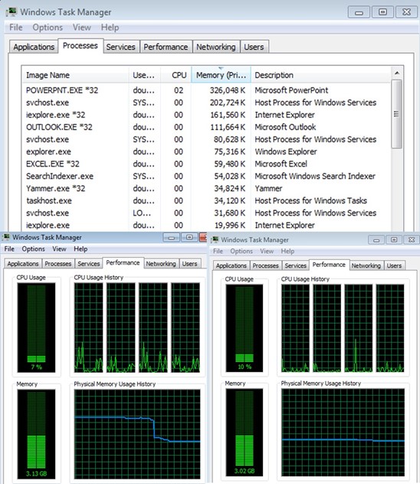Click the Task Manager icon in bottom-left window title bar
Image resolution: width=420 pixels, height=484 pixels.
coord(6,237)
